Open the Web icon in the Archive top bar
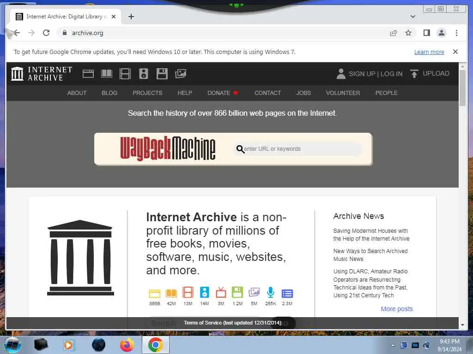 coord(88,74)
